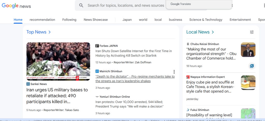Click the Chubu Keizai Shimbun source icon
The image size is (265, 121).
[188, 44]
